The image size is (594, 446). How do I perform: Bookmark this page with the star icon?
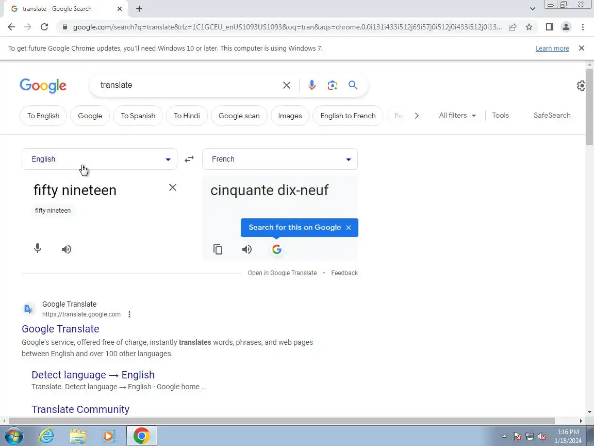(x=529, y=27)
